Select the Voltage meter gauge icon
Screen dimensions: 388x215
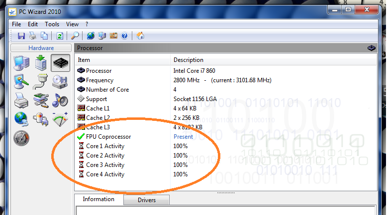click(60, 119)
